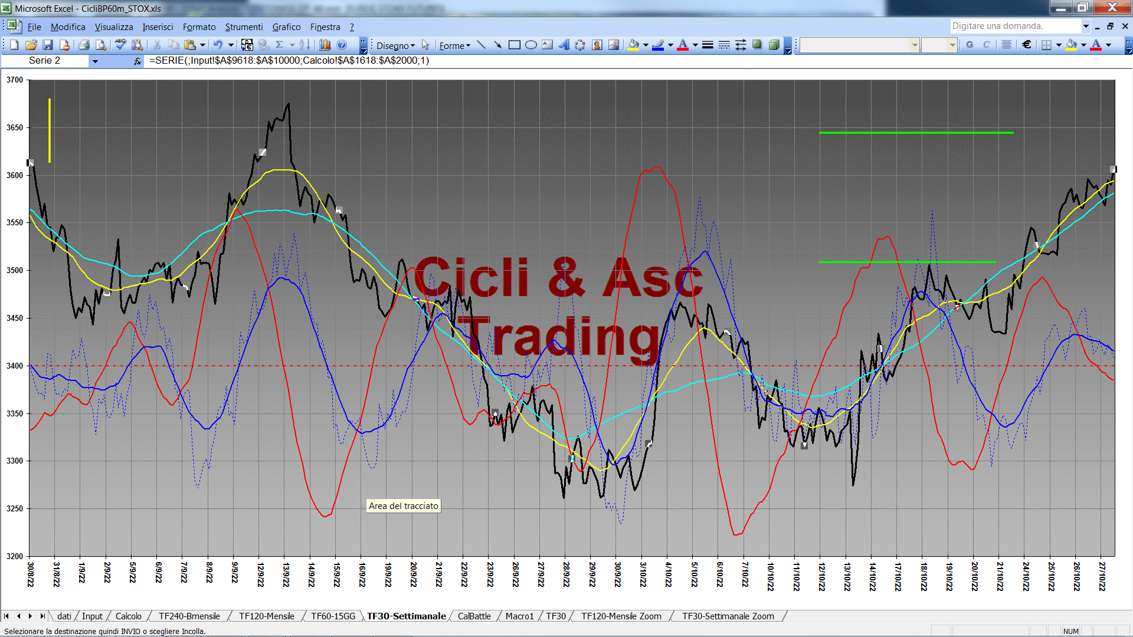This screenshot has height=637, width=1133.
Task: Click the Arrow Style icon
Action: (x=741, y=45)
